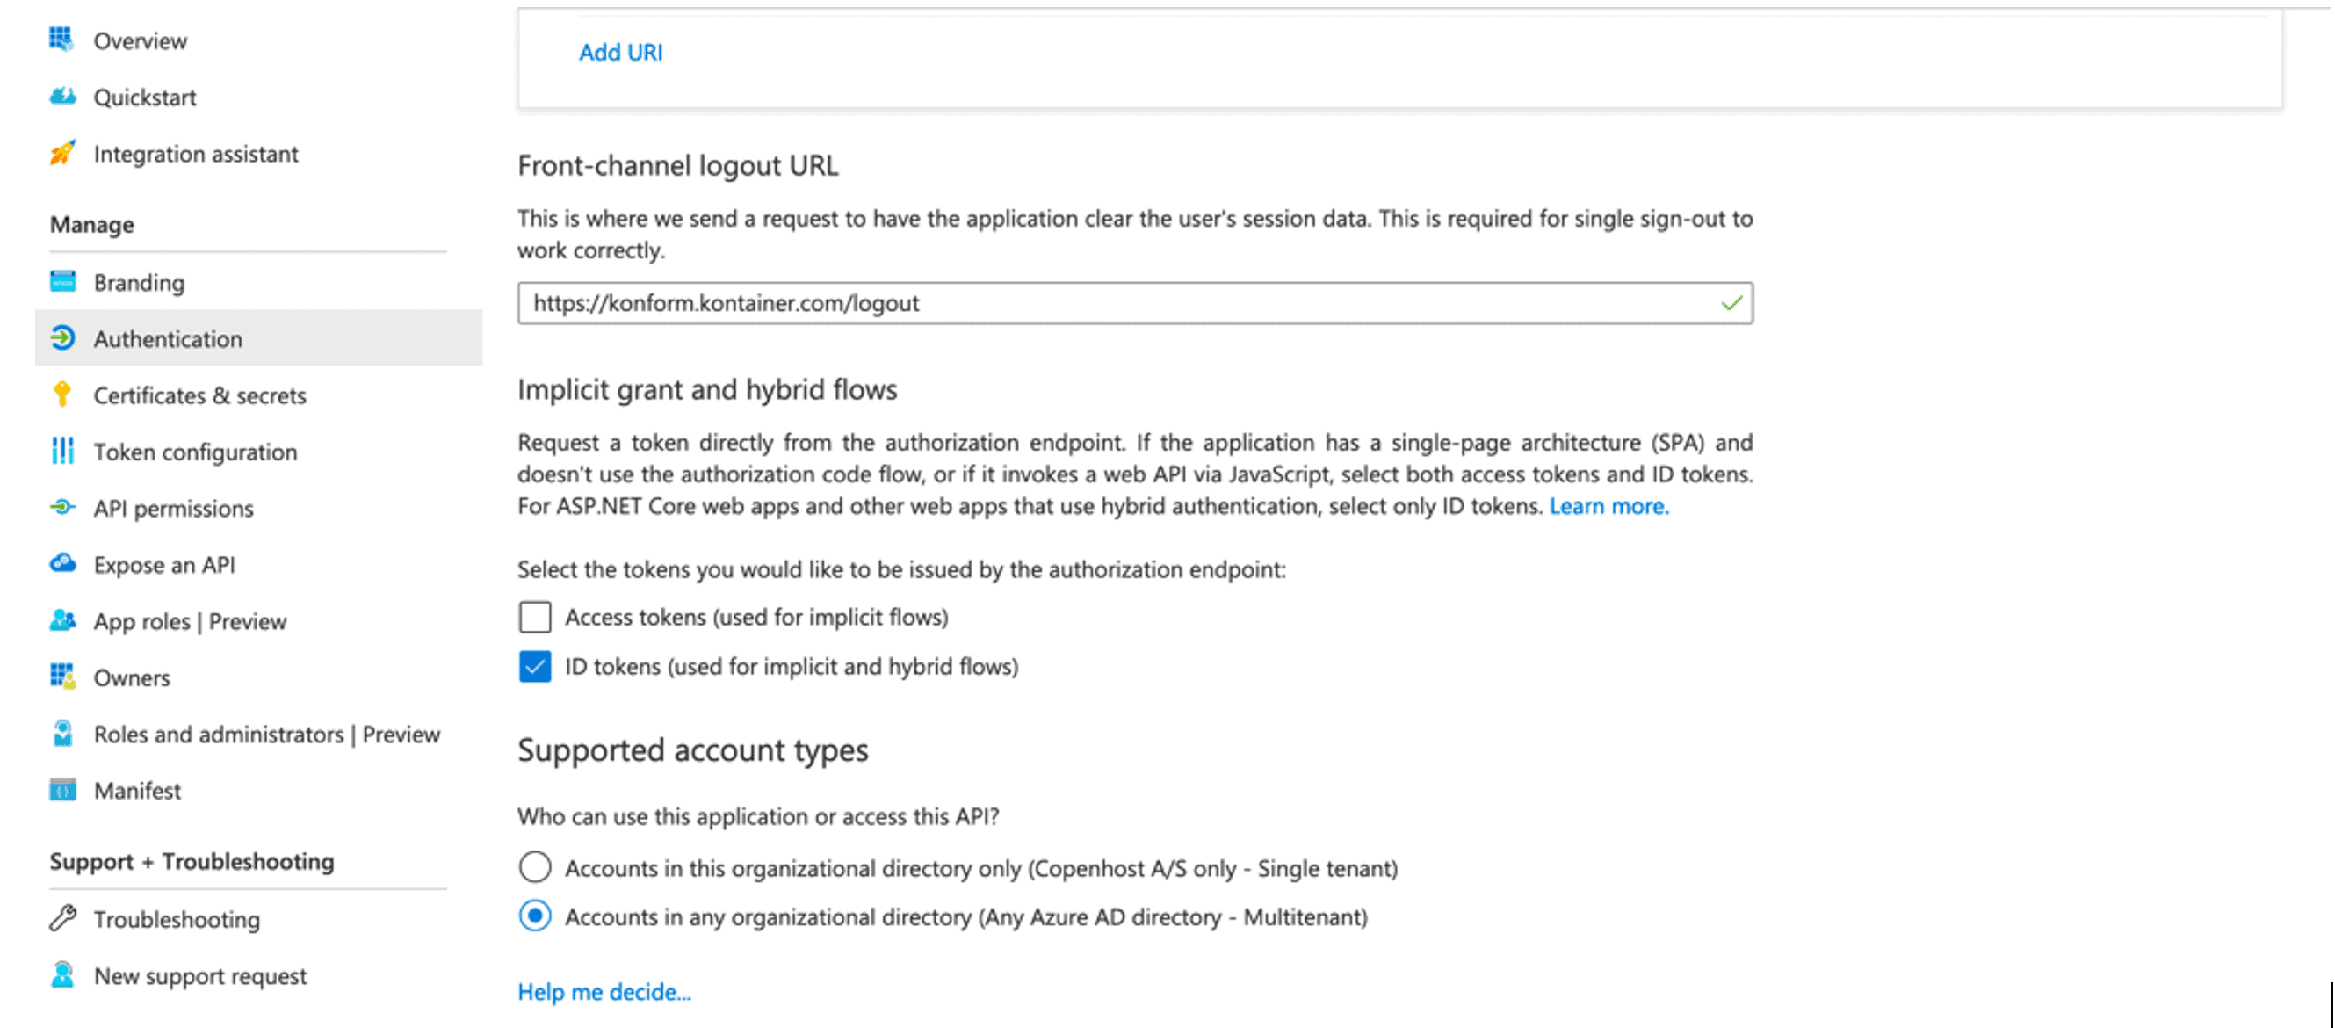Select the multitenant accounts radio option
Viewport: 2335px width, 1028px height.
tap(535, 916)
